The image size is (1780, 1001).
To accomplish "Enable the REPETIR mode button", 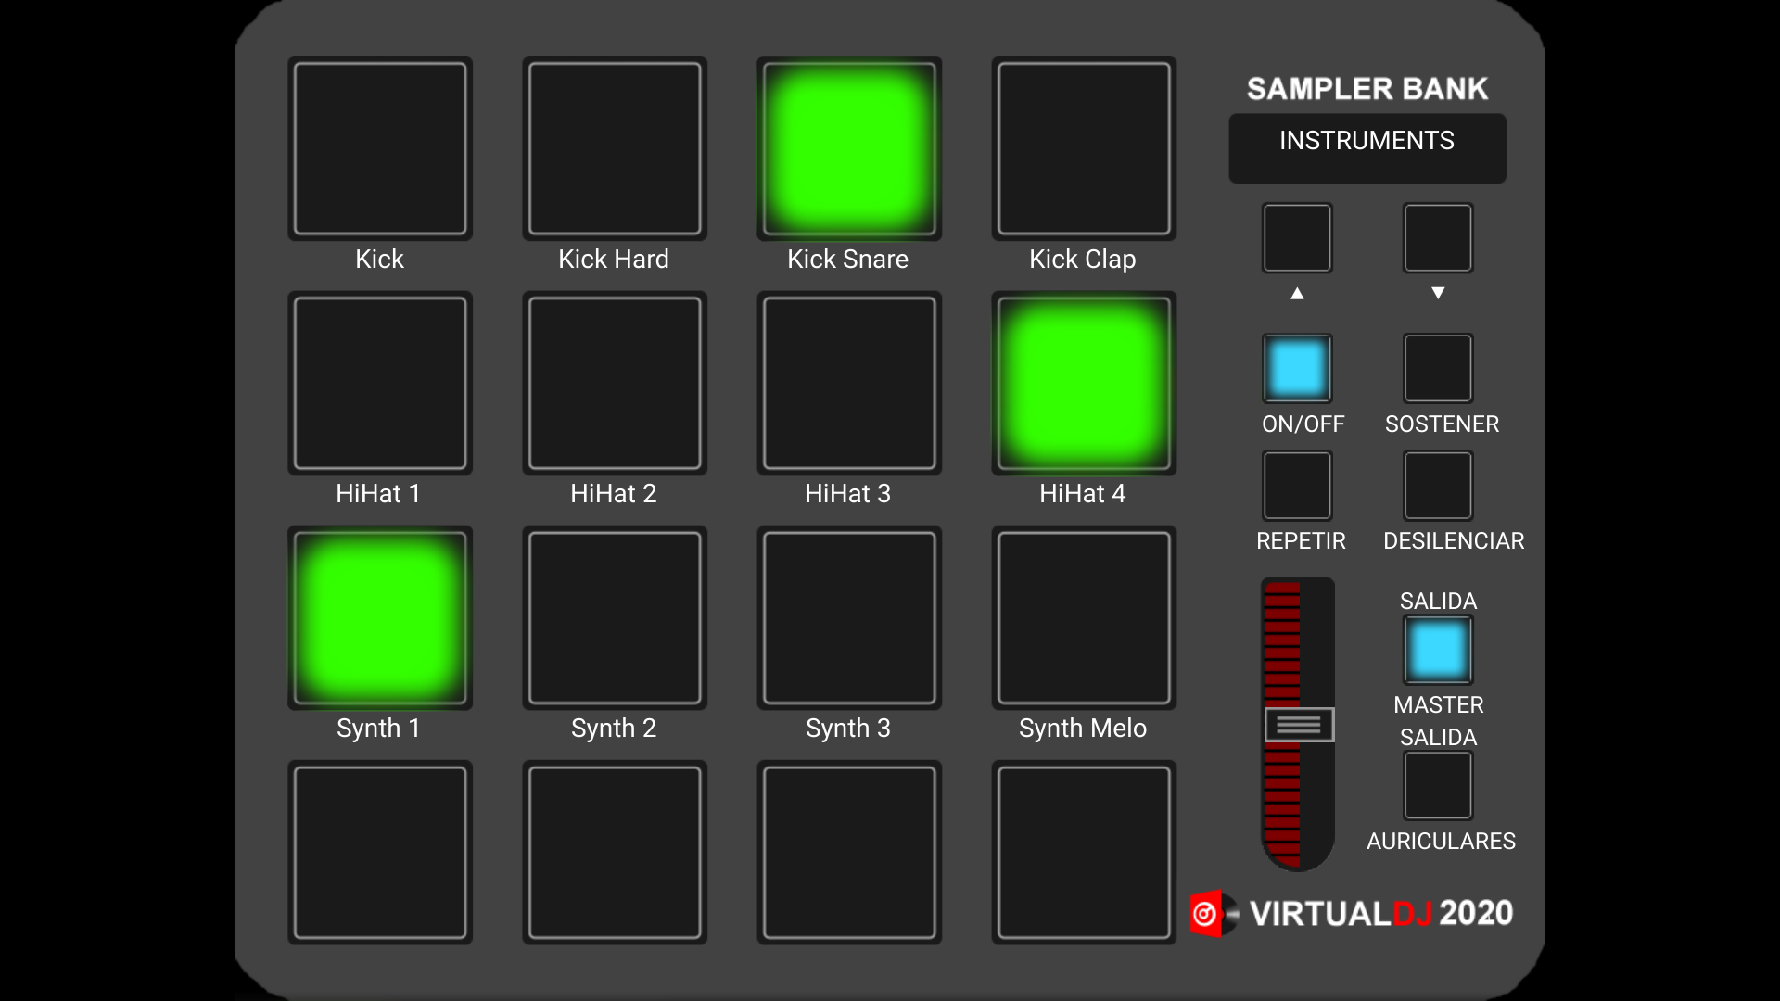I will (1297, 486).
